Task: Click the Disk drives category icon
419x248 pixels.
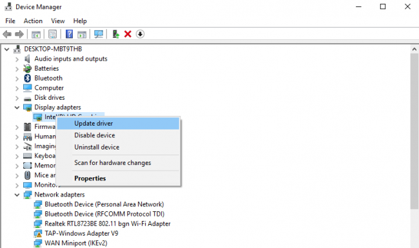Action: 27,99
